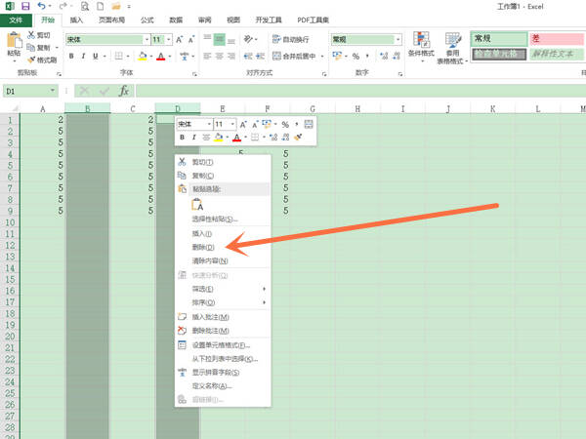
Task: Select the column B header
Action: click(88, 108)
